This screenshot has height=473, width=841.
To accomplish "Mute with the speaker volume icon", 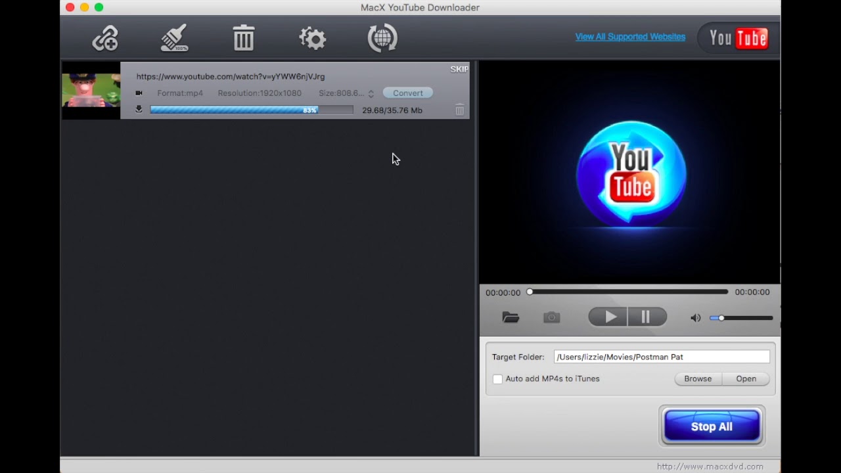I will (696, 318).
